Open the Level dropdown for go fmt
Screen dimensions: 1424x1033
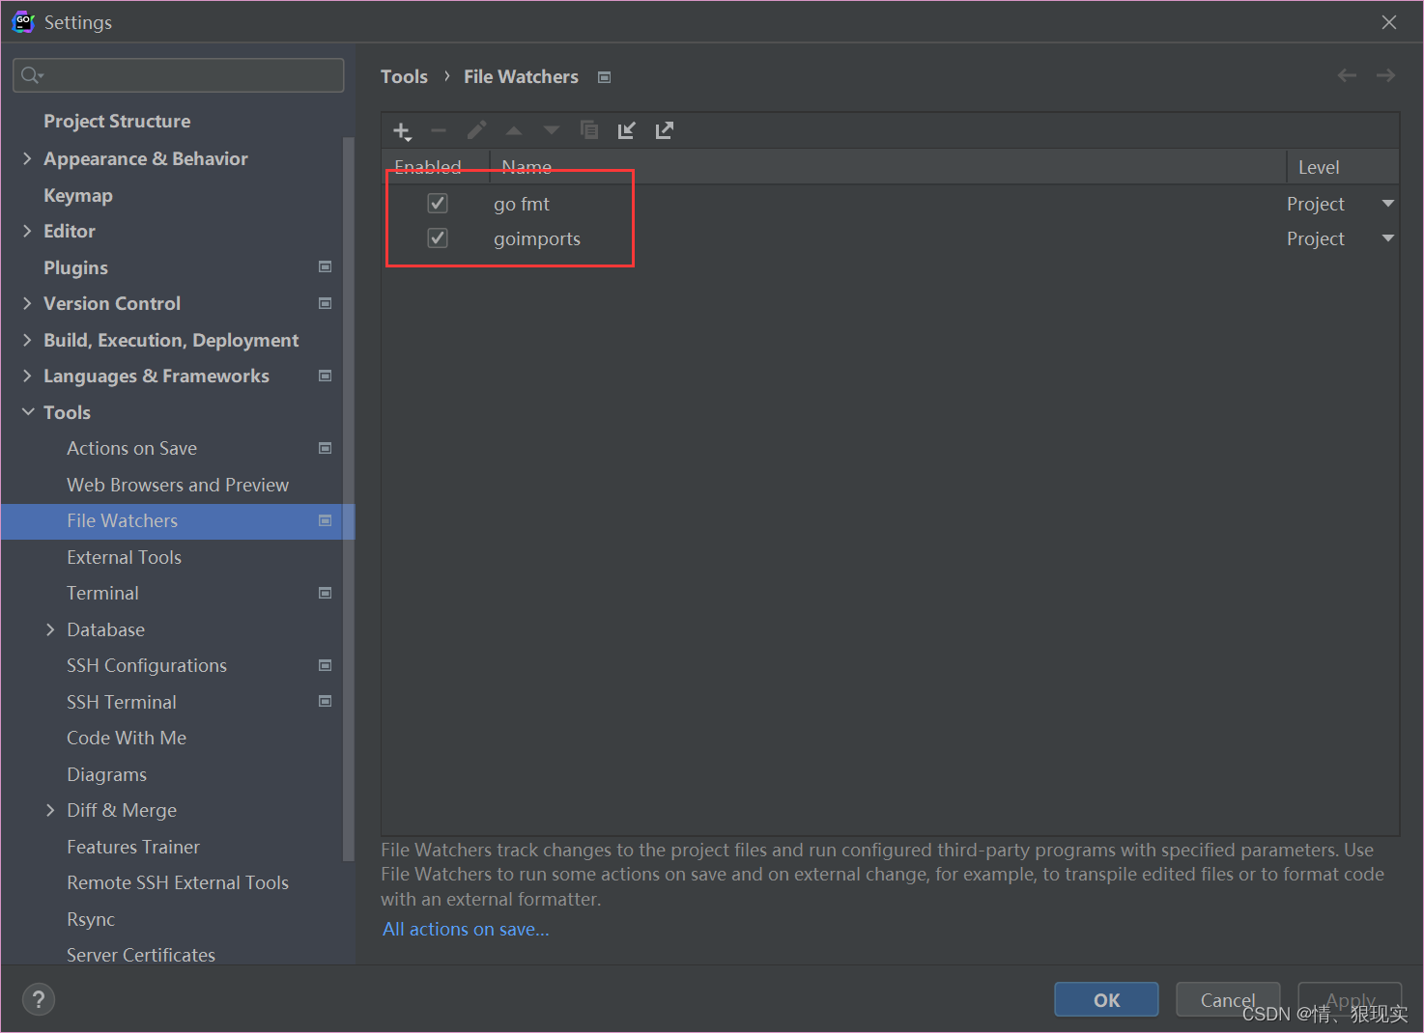tap(1388, 204)
